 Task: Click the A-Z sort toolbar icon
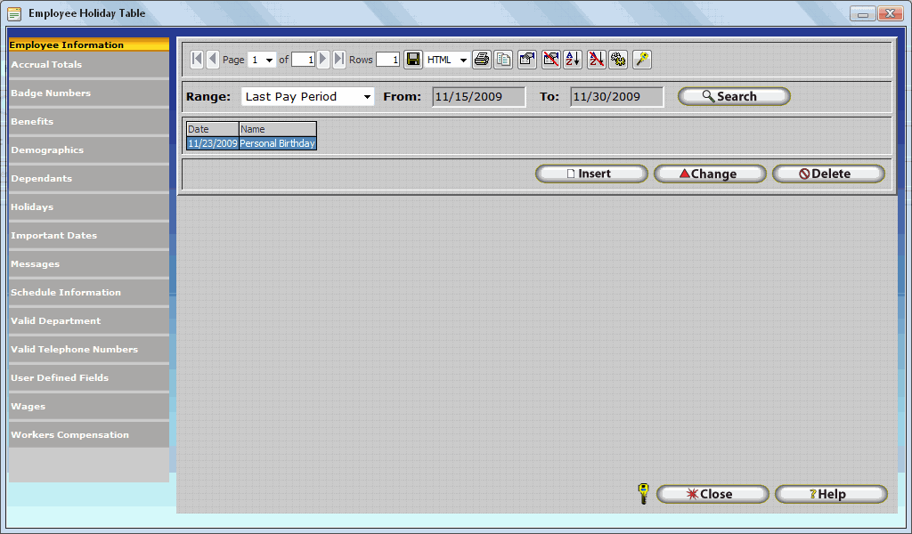tap(573, 60)
